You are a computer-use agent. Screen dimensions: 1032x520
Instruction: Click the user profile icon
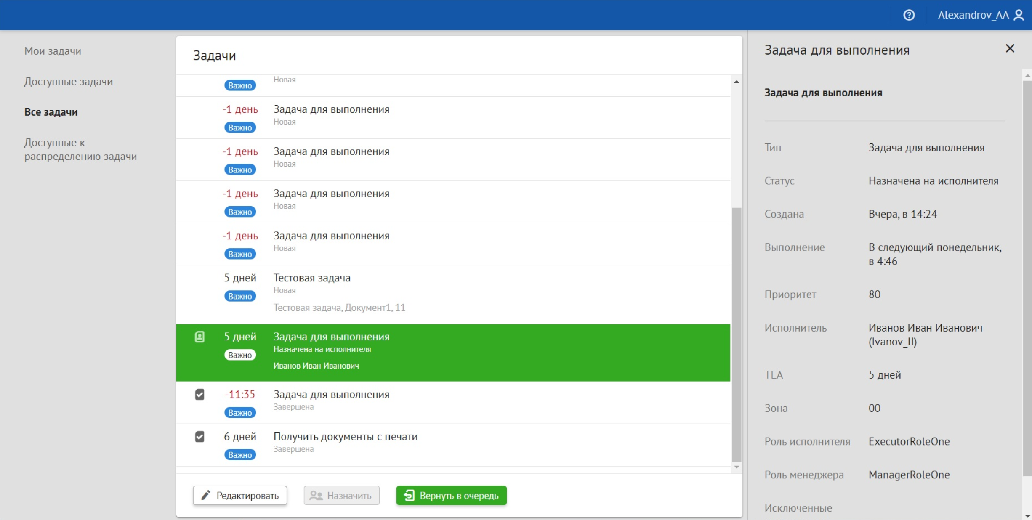click(x=1019, y=15)
